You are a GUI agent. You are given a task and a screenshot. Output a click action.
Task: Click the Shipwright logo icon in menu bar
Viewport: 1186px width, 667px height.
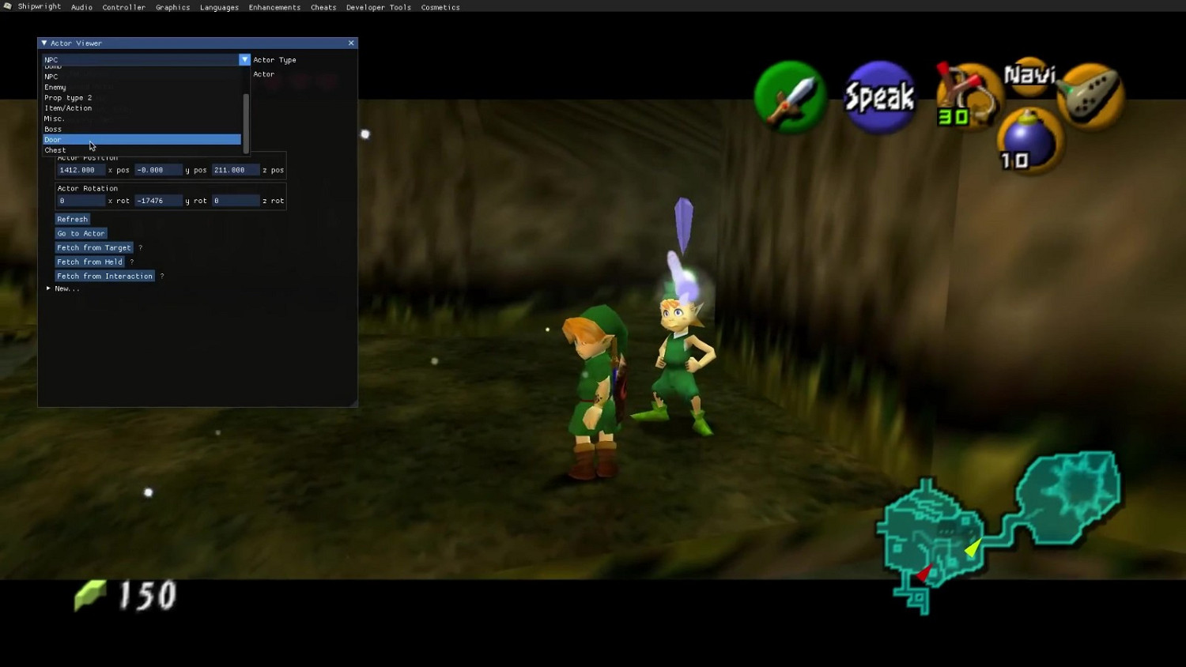[x=8, y=6]
